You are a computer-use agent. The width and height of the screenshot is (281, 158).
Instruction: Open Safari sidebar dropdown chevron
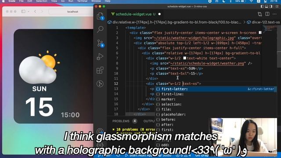click(x=28, y=11)
